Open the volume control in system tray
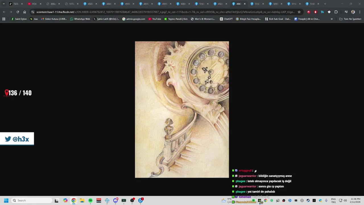Viewport: 364px width, 205px height. (345, 200)
